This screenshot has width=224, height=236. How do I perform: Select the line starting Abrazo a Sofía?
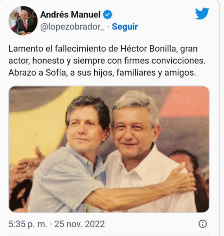click(x=102, y=73)
